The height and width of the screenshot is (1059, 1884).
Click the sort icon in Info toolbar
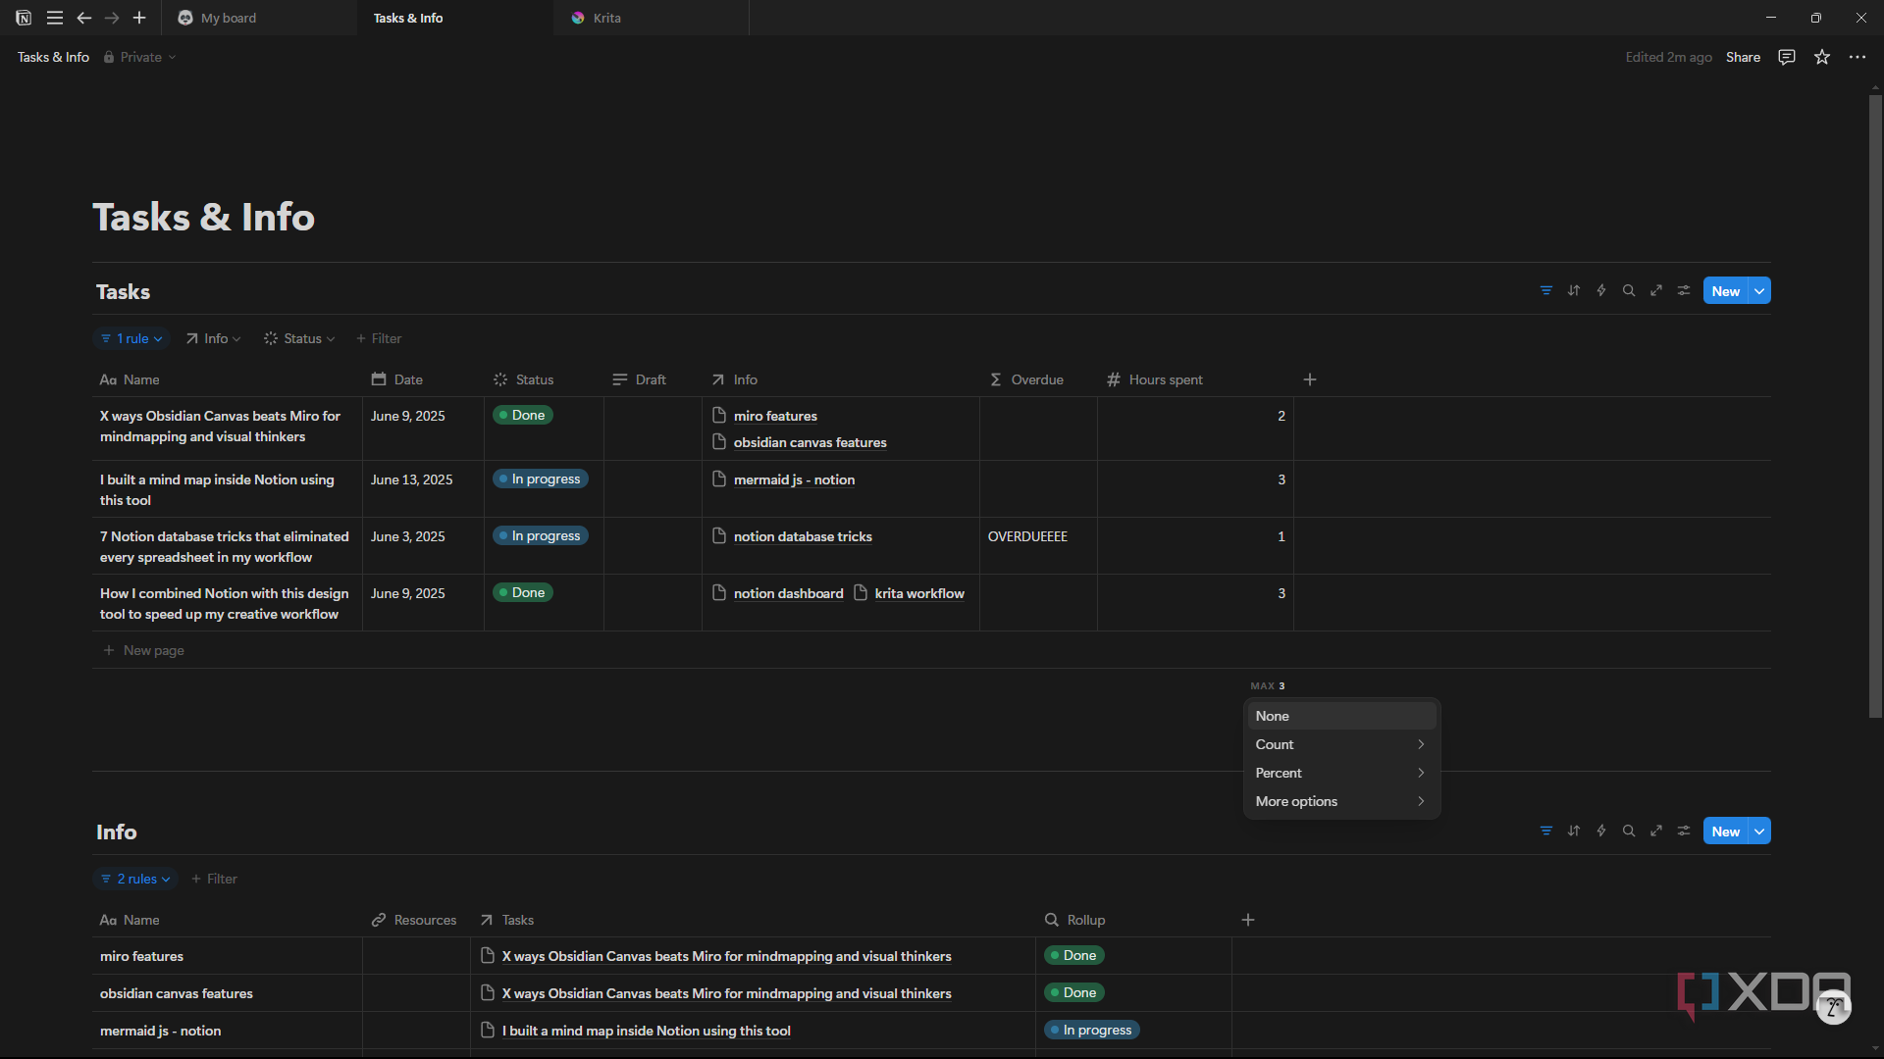(x=1574, y=831)
